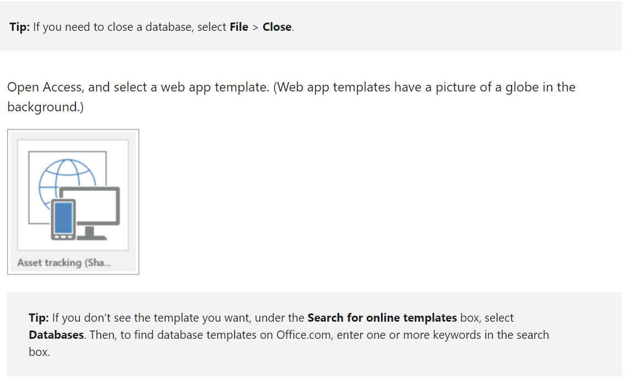Click the 'Open Access' instruction sentence
This screenshot has width=630, height=379.
(x=291, y=97)
